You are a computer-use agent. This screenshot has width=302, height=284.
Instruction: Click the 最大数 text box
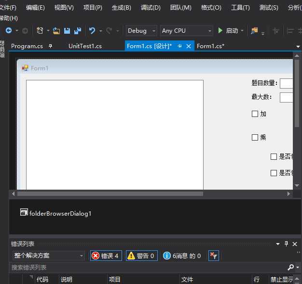pos(287,97)
